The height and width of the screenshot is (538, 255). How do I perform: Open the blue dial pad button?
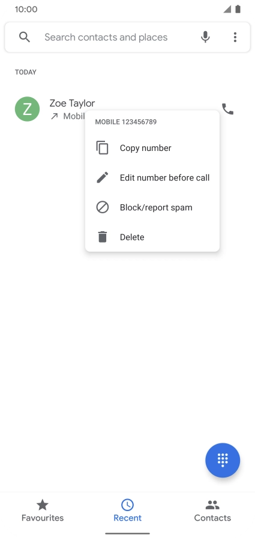pos(223,460)
